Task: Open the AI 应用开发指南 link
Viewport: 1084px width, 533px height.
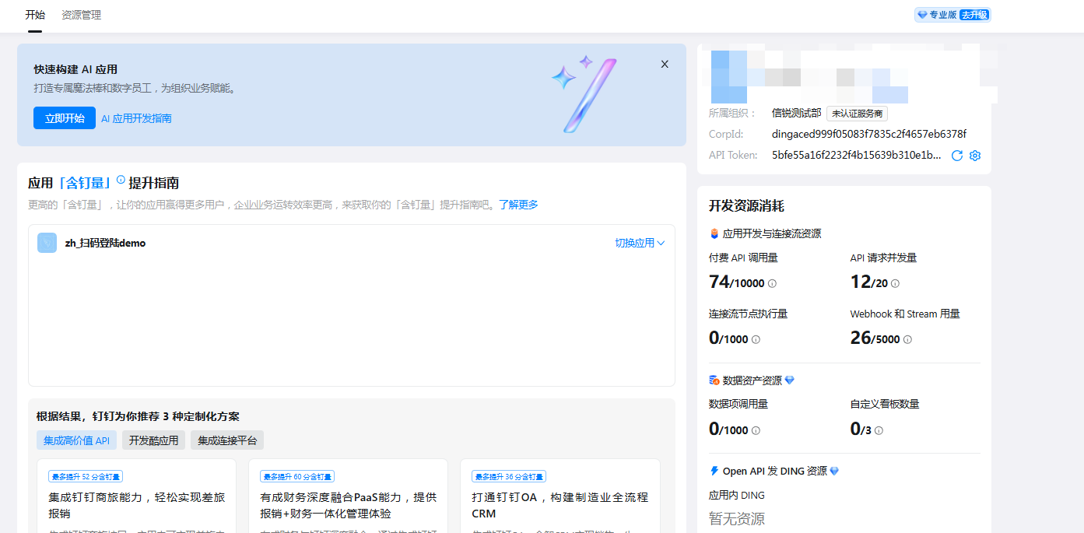Action: (136, 118)
